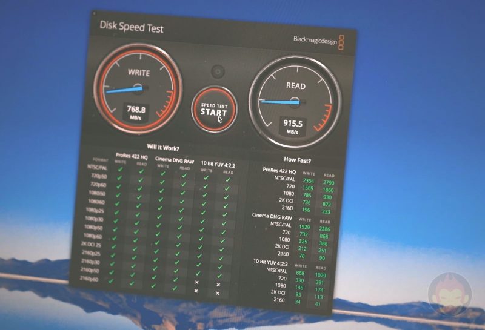The height and width of the screenshot is (330, 485).
Task: Click the 2160p50 format row label
Action: click(x=89, y=270)
